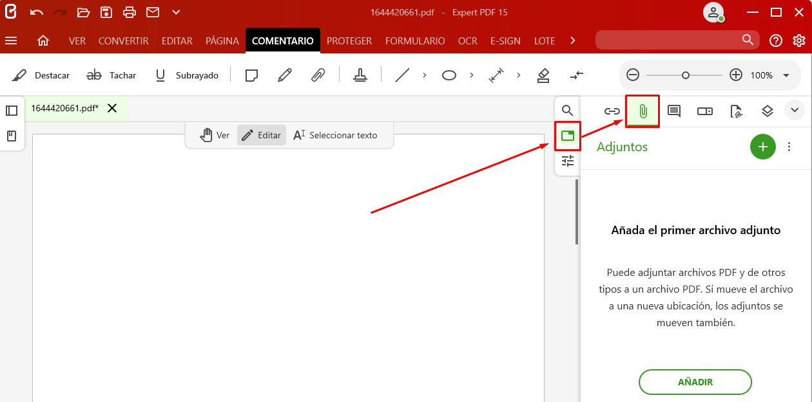Open settings gear icon

coord(799,41)
